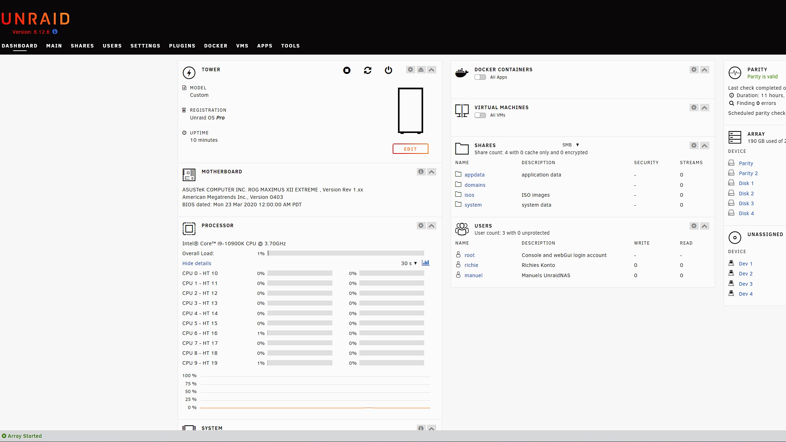The image size is (786, 442).
Task: Open Docker Containers gear settings
Action: (x=694, y=70)
